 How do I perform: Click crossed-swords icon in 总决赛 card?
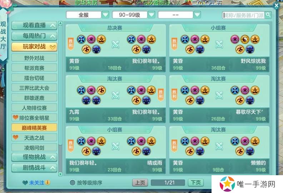coord(115,44)
